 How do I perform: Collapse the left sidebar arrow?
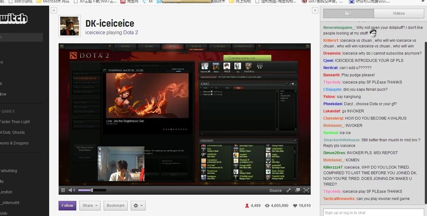click(54, 10)
